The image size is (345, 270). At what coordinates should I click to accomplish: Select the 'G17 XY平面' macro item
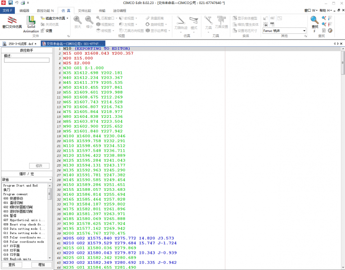pos(11,246)
